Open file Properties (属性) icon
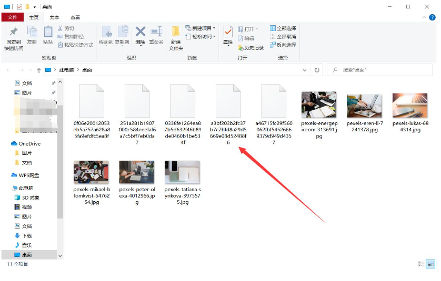The height and width of the screenshot is (281, 441). (x=228, y=35)
